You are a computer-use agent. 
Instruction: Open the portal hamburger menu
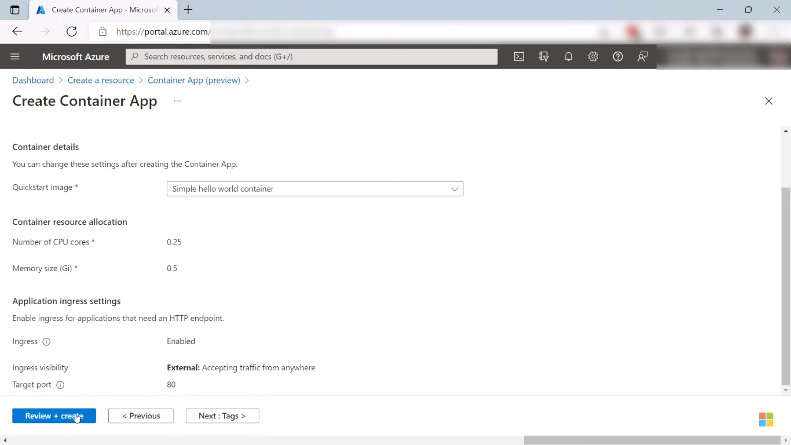click(x=14, y=56)
